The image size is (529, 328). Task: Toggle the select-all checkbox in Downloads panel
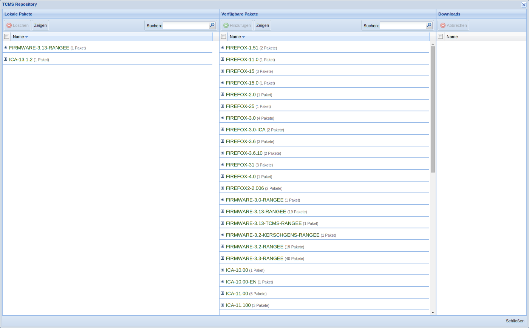(x=440, y=36)
